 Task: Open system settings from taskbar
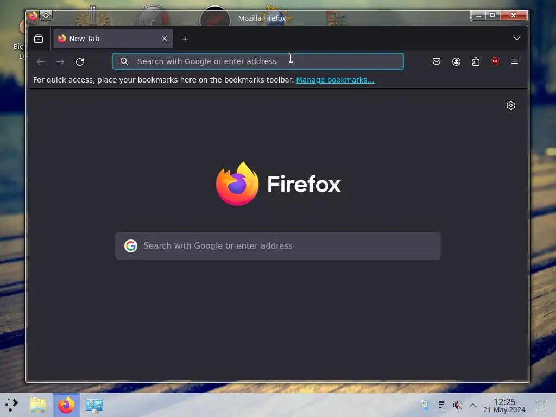click(x=94, y=405)
